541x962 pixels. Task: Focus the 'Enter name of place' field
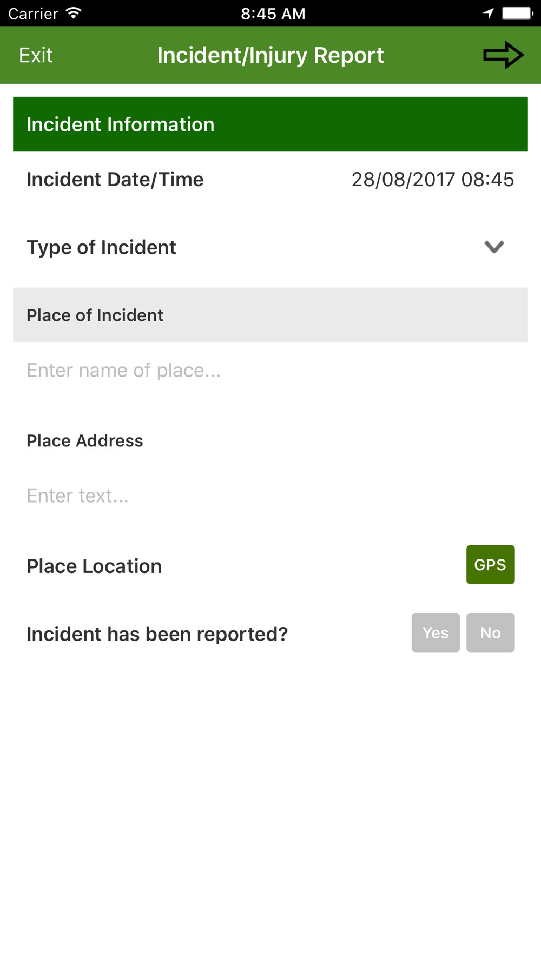point(270,370)
